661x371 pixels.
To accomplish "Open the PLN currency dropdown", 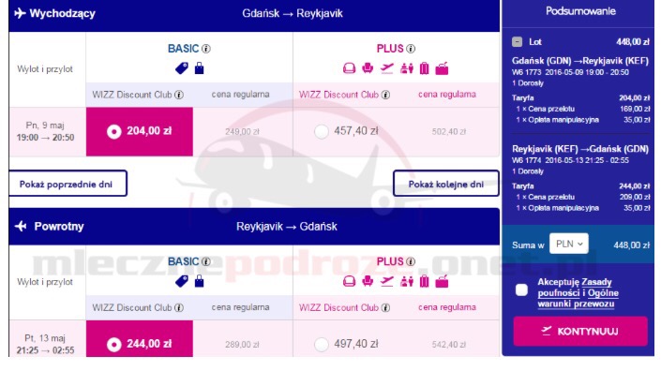I will pyautogui.click(x=569, y=244).
